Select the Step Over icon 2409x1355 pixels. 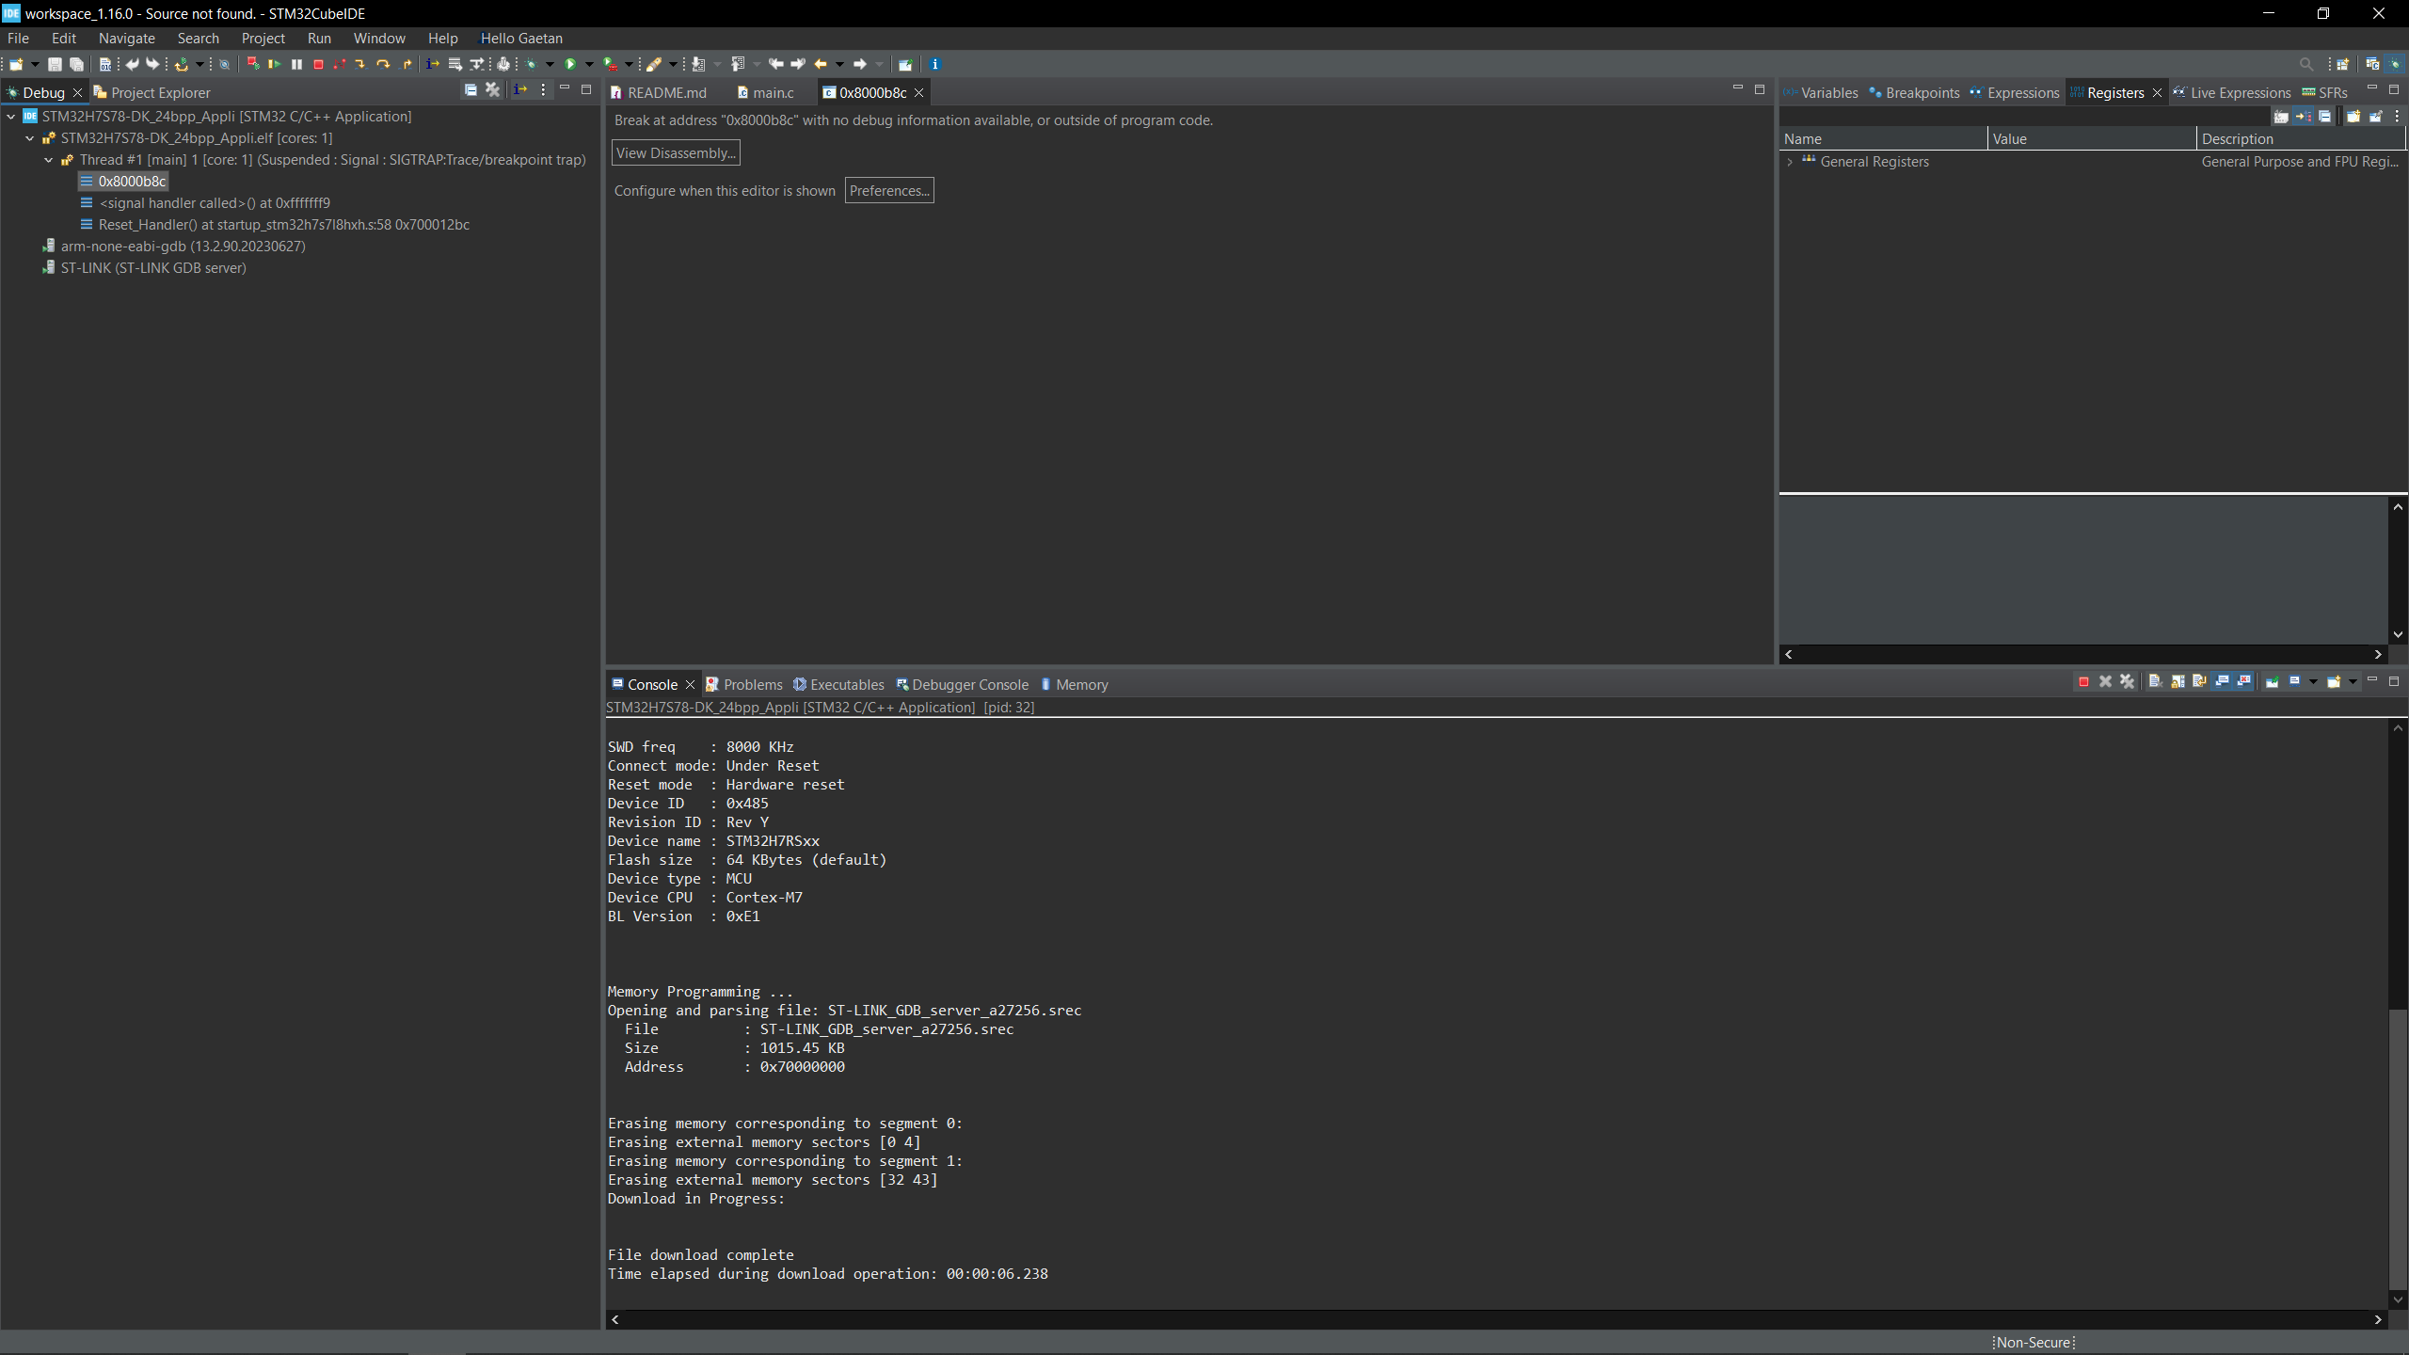coord(384,64)
